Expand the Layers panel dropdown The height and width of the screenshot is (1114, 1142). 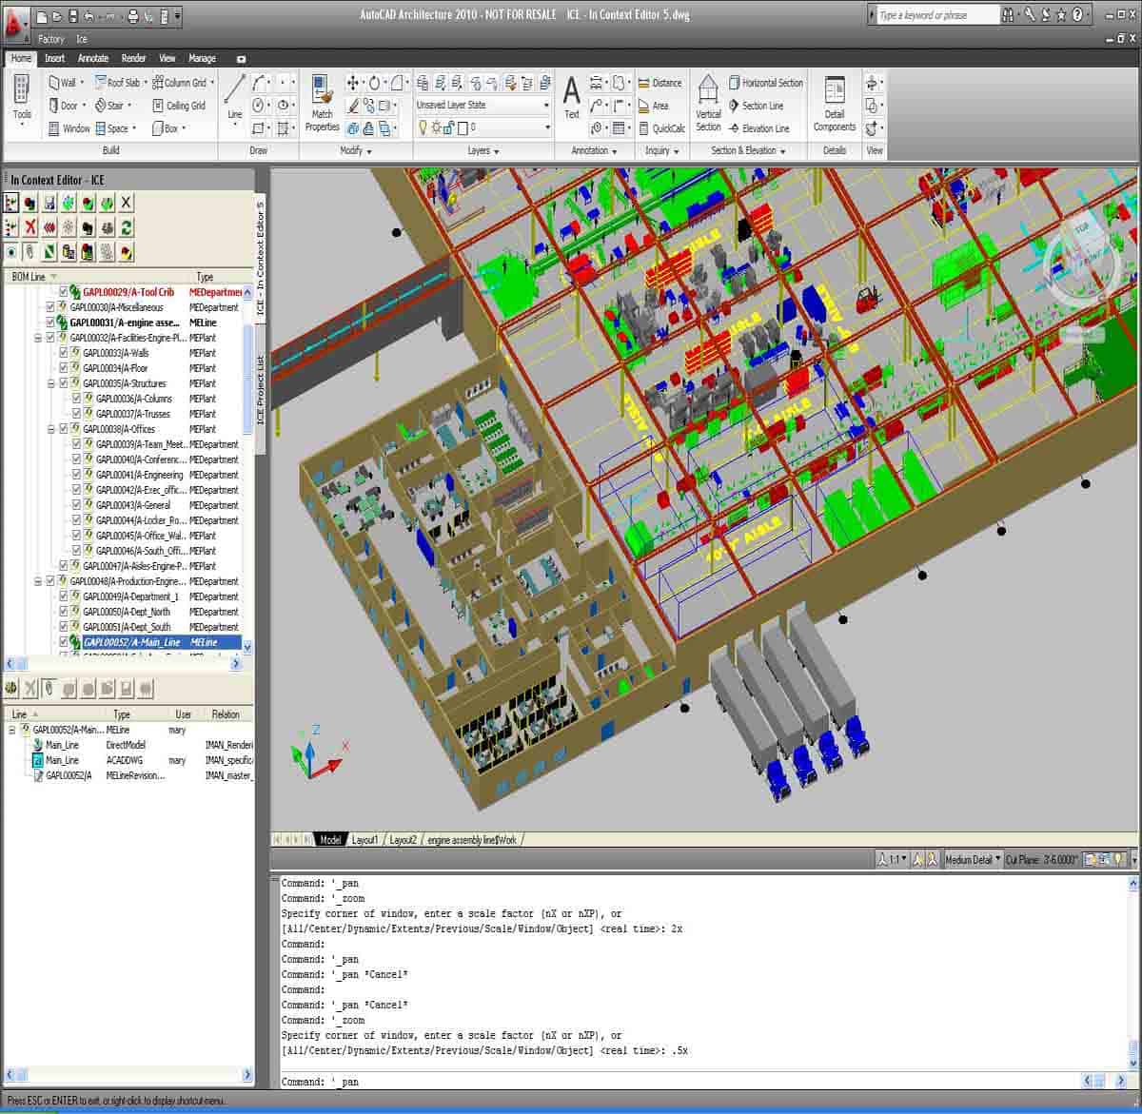coord(483,150)
